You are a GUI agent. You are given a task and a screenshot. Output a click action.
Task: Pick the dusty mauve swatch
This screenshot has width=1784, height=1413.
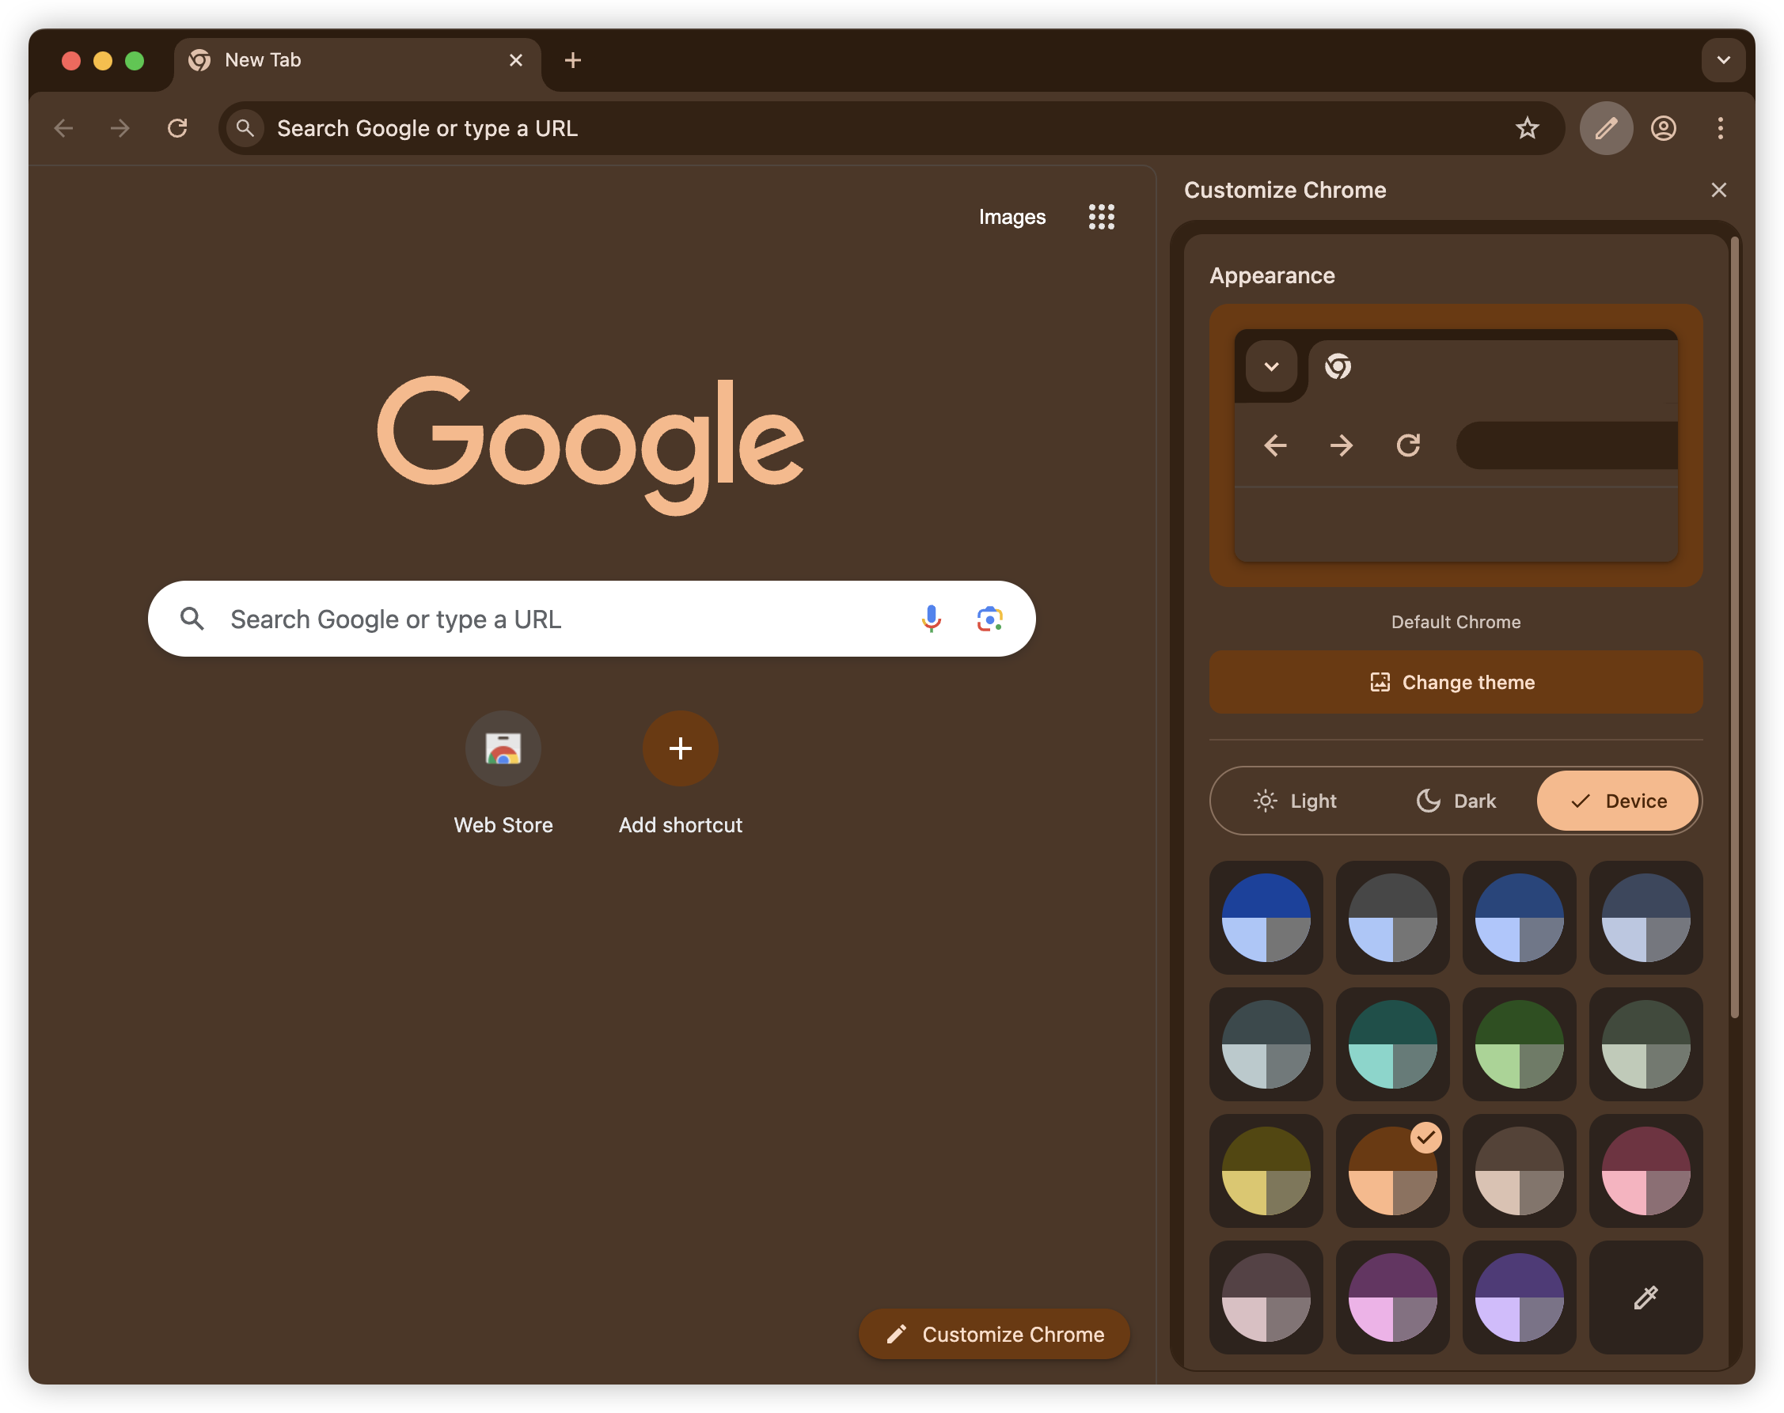click(1266, 1297)
